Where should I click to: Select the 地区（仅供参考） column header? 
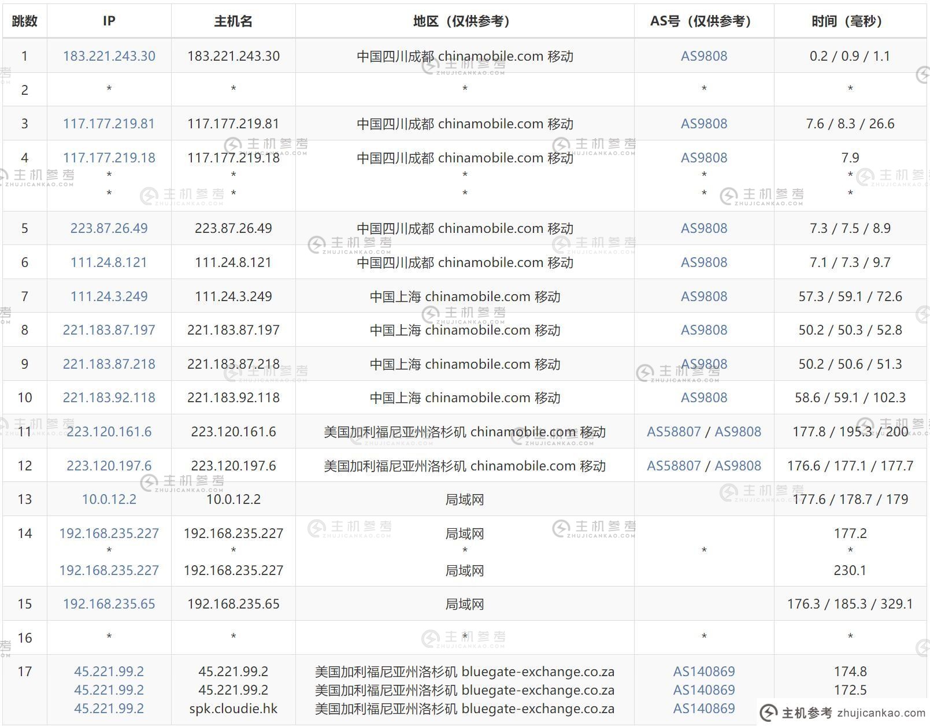tap(465, 21)
